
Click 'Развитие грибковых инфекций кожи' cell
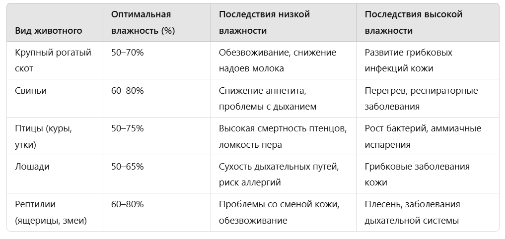(408, 60)
